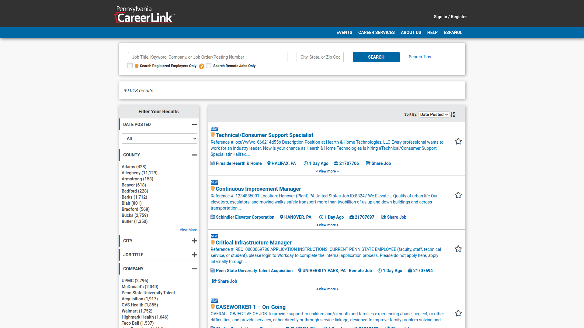Open the CAREER SERVICES menu
Viewport: 584px width, 328px height.
(x=376, y=32)
